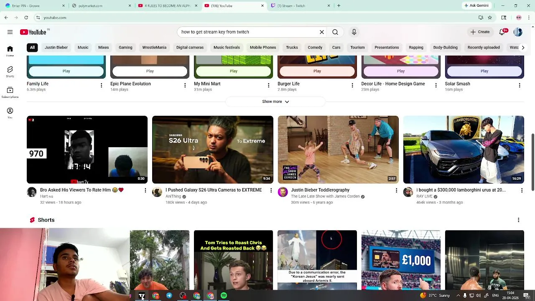
Task: Open the £1,000 short thumbnail
Action: pos(400,260)
